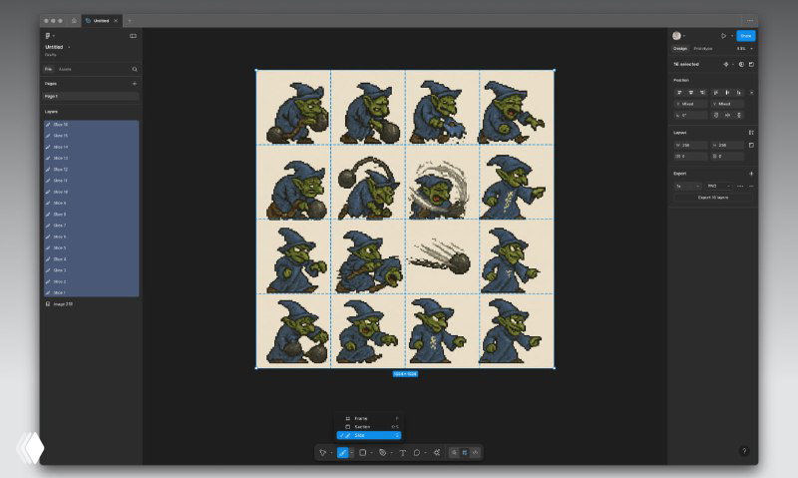Click the width input field

(690, 145)
